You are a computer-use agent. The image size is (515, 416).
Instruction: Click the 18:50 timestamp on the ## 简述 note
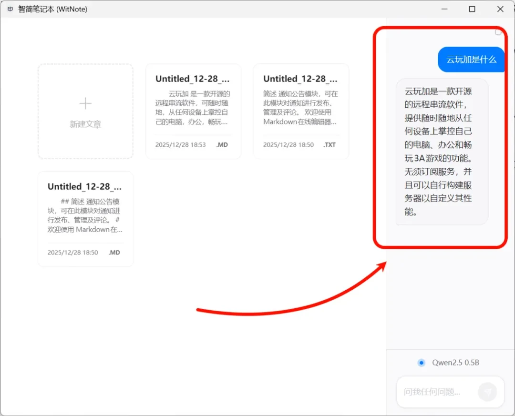72,253
